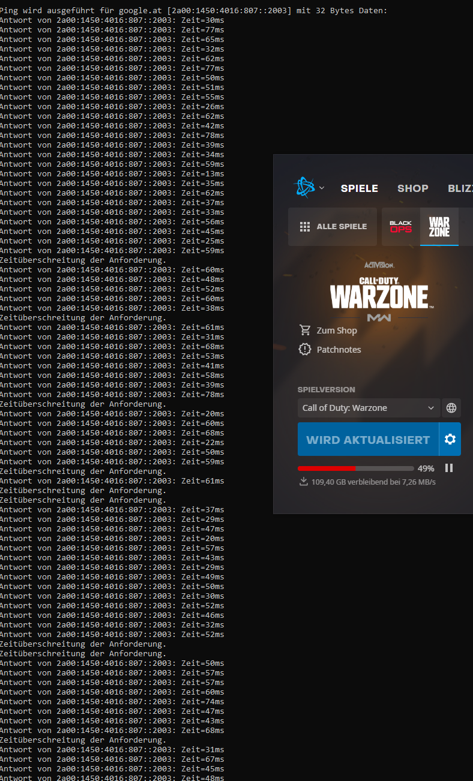Click the 49% progress label

pos(426,468)
